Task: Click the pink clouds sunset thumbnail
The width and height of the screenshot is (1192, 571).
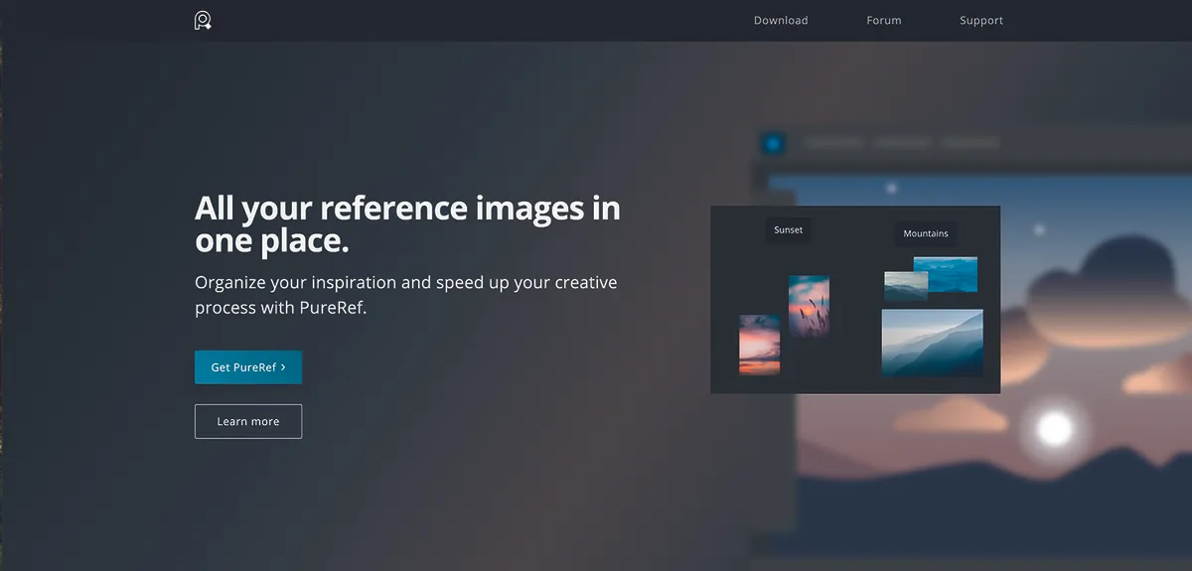Action: click(759, 345)
